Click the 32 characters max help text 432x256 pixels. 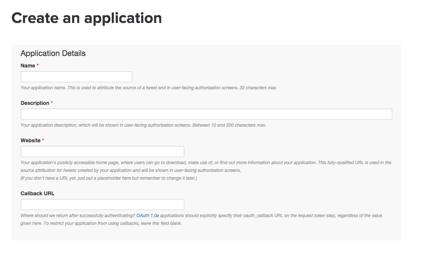(149, 88)
